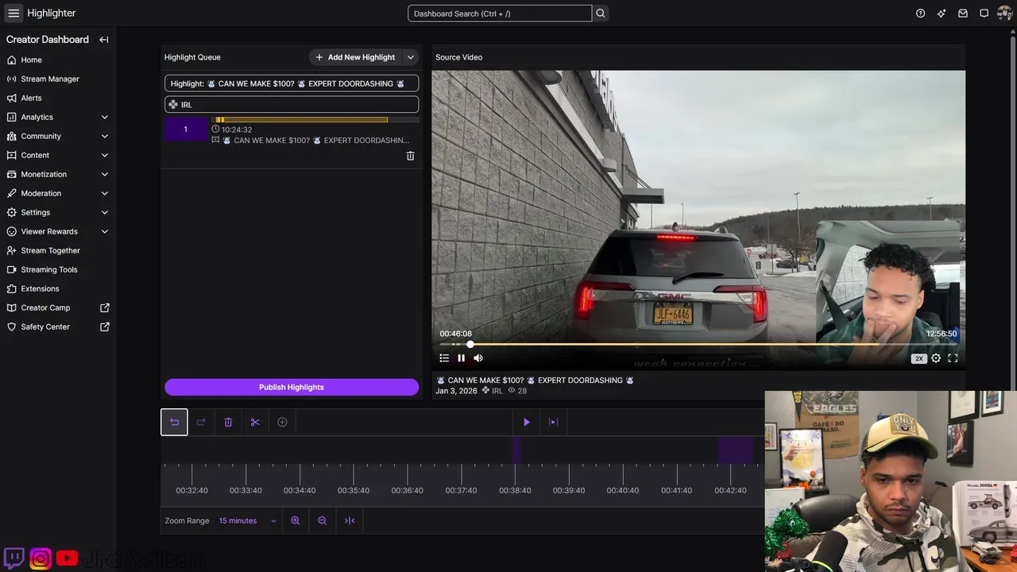Expand the Monetization sidebar section
Image resolution: width=1017 pixels, height=572 pixels.
click(x=105, y=174)
